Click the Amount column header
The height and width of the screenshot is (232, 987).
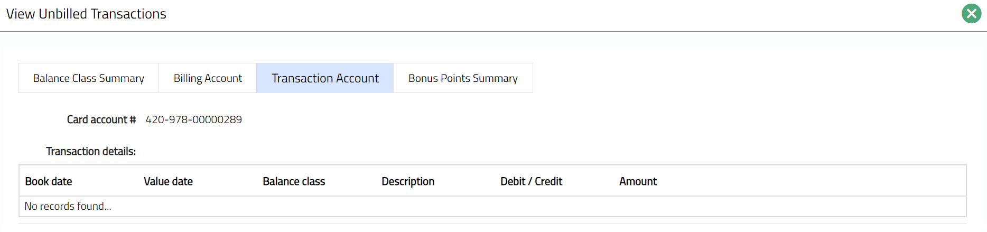click(638, 181)
